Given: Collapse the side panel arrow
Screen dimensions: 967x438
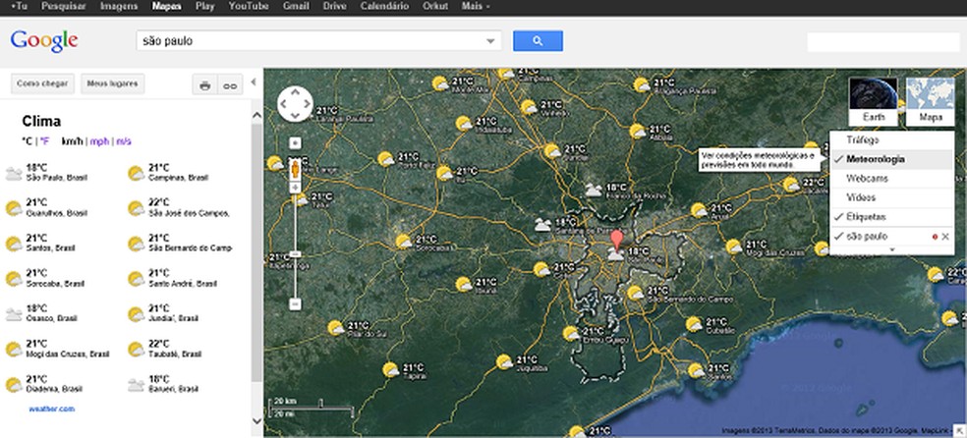Looking at the screenshot, I should point(253,82).
